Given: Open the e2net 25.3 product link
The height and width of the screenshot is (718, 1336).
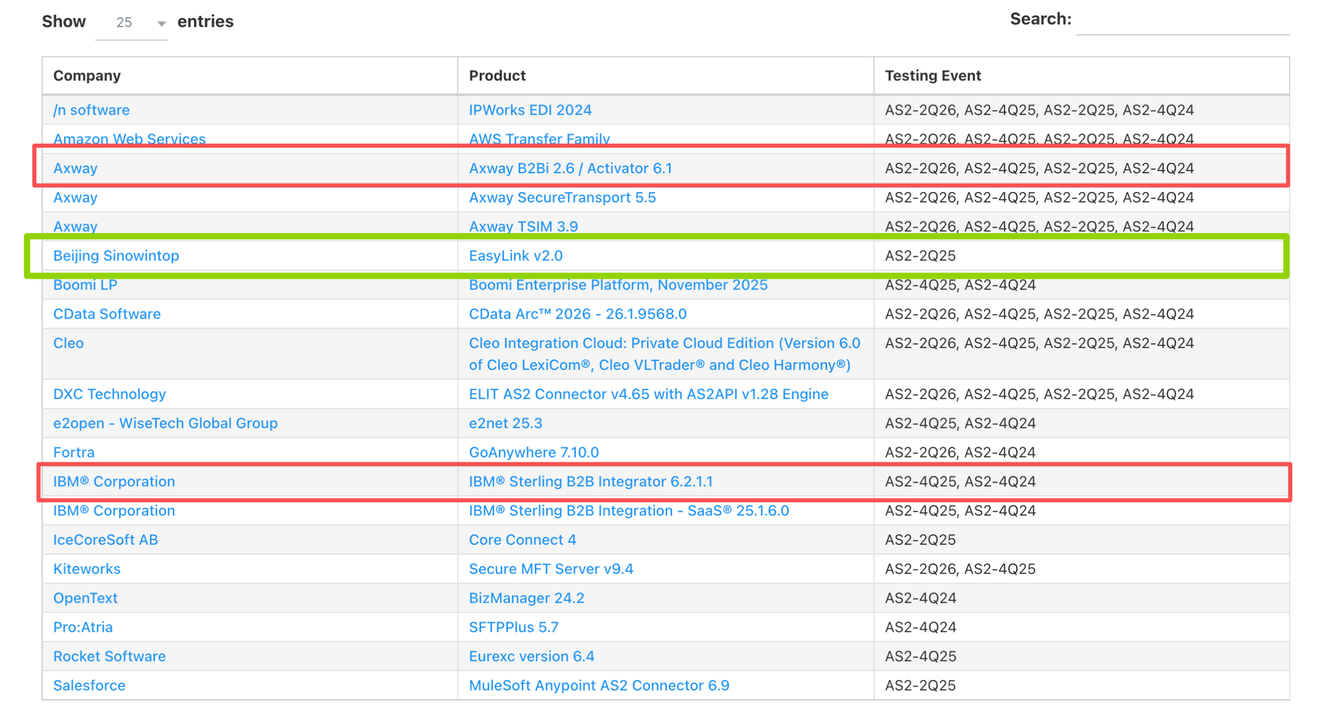Looking at the screenshot, I should (506, 424).
